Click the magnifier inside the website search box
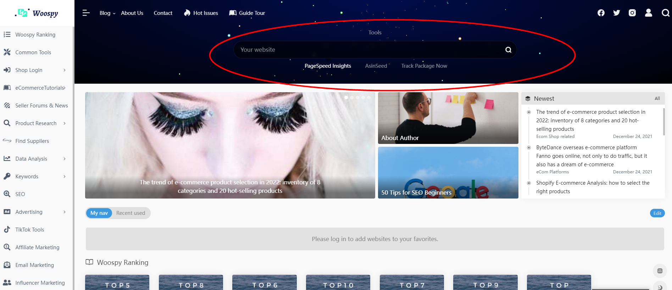672x290 pixels. click(x=508, y=50)
